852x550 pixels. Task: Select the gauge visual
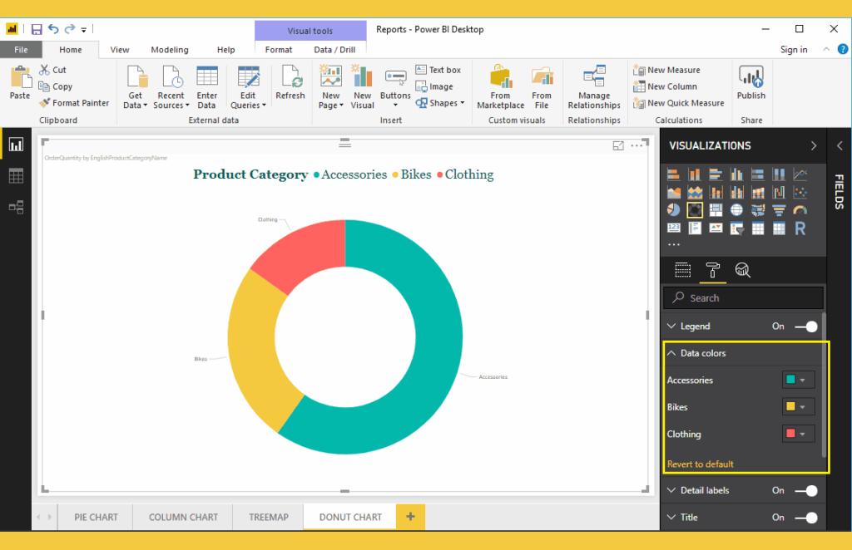click(800, 210)
